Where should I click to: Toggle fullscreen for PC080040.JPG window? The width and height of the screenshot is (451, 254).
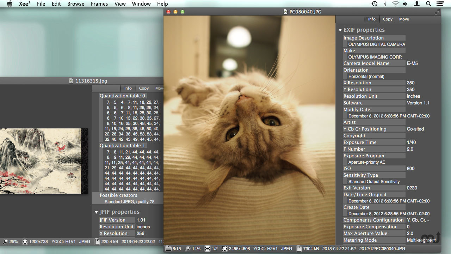pos(437,12)
